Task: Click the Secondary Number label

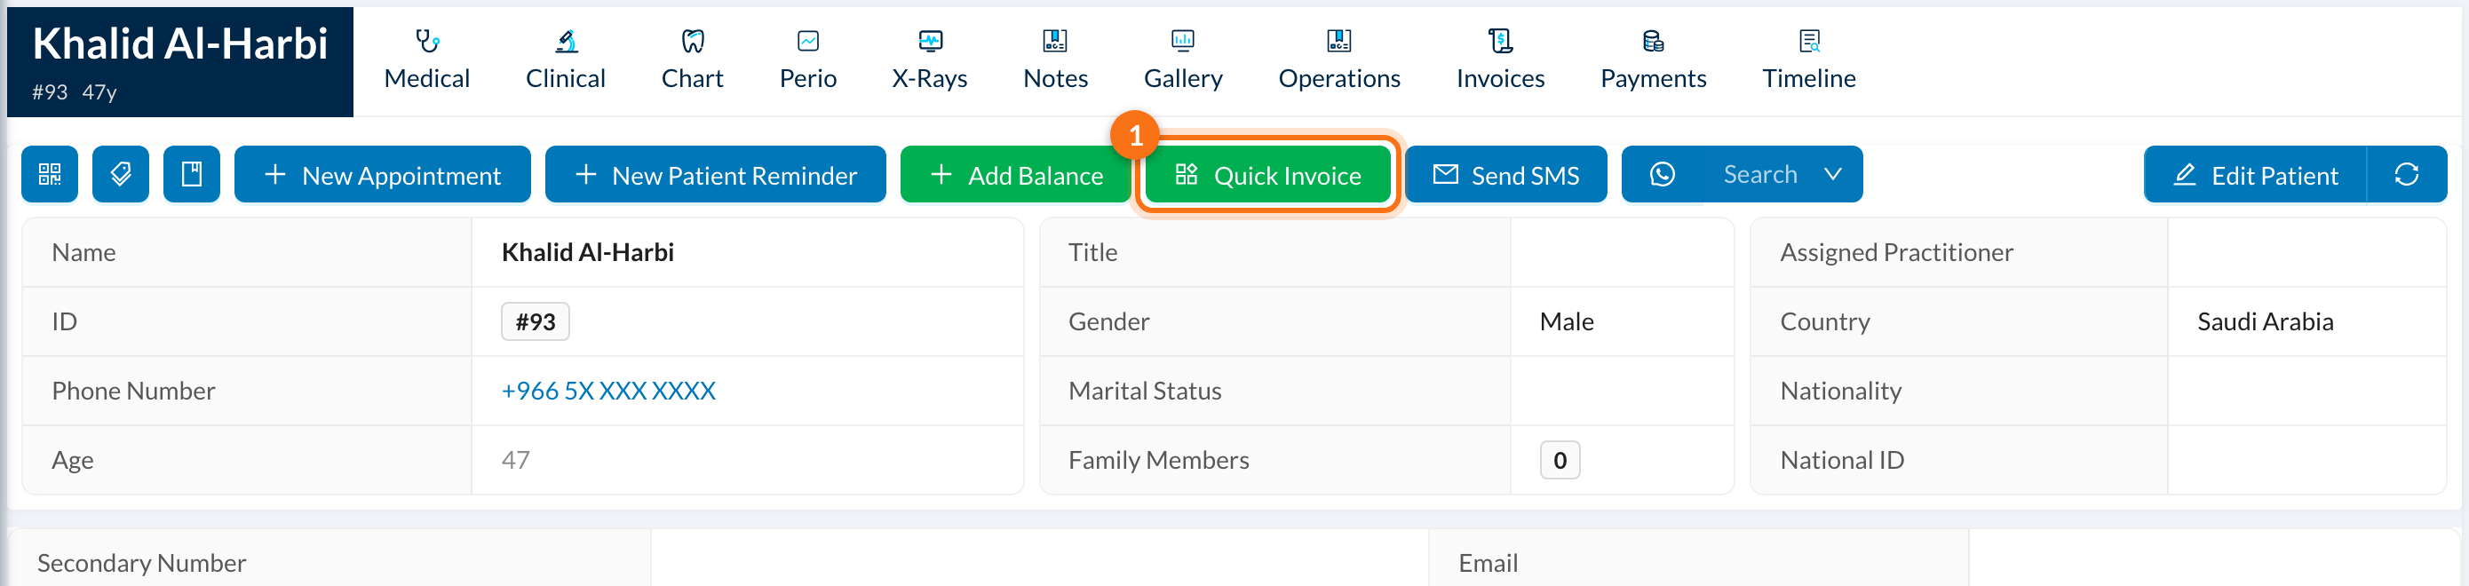Action: [x=142, y=563]
